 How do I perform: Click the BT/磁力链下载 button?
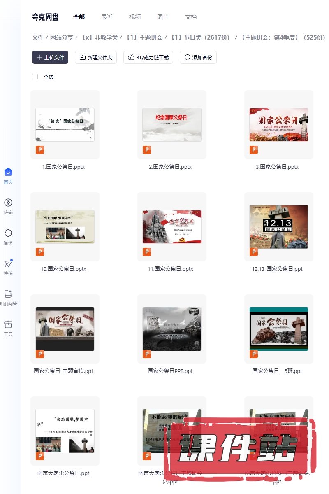point(148,57)
